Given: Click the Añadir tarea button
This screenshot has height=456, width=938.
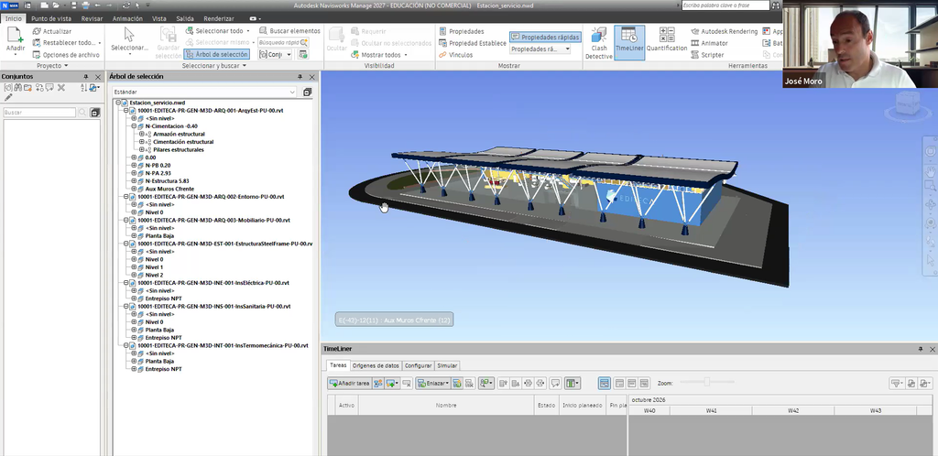Looking at the screenshot, I should [x=350, y=383].
